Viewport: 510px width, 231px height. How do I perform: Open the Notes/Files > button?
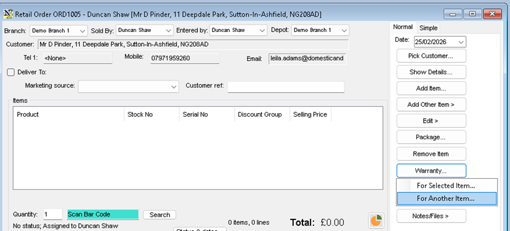[431, 216]
